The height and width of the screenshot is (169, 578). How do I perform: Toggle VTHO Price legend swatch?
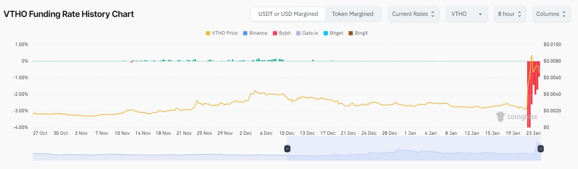click(208, 33)
